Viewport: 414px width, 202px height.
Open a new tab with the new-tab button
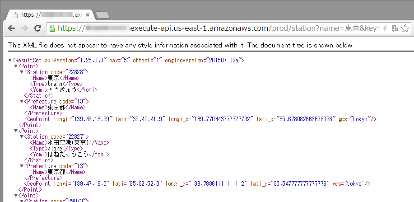[102, 15]
